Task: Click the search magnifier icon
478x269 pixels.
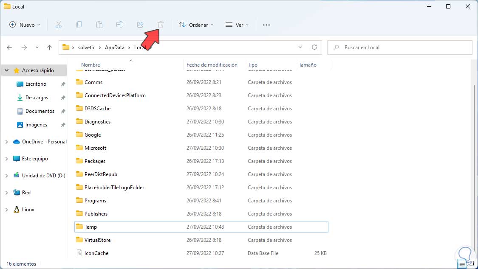Action: (x=336, y=48)
